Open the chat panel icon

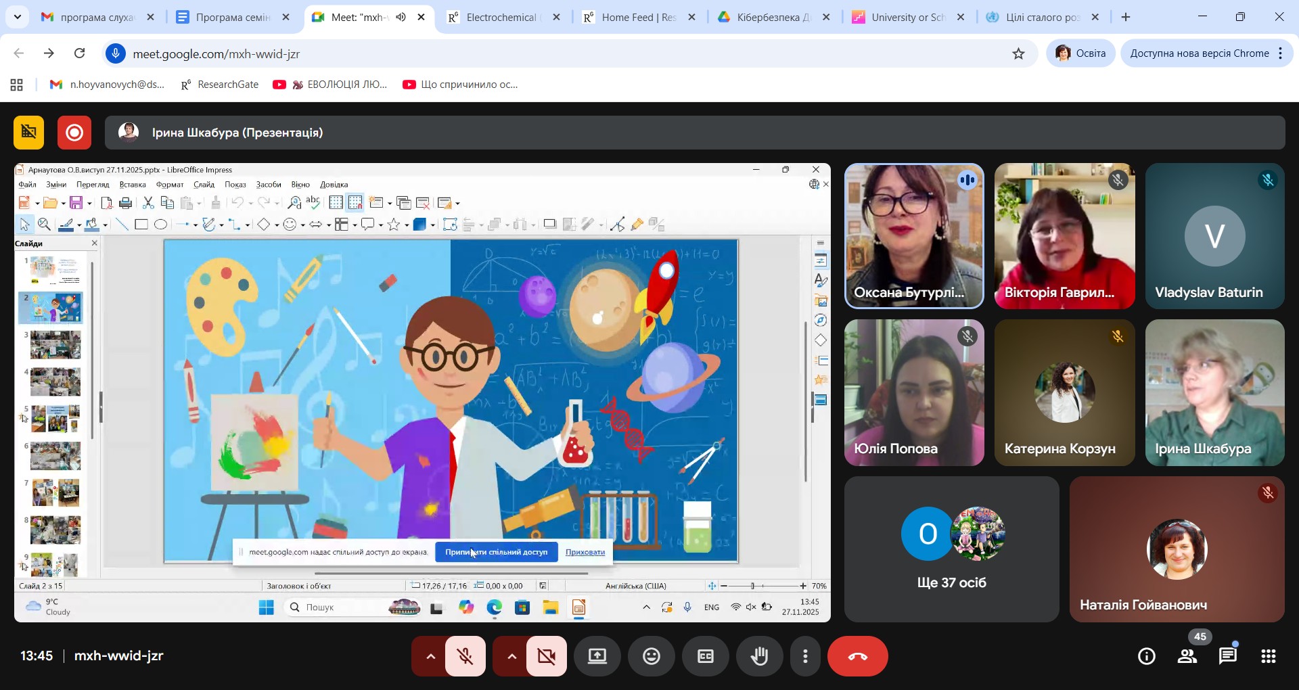click(x=1228, y=656)
